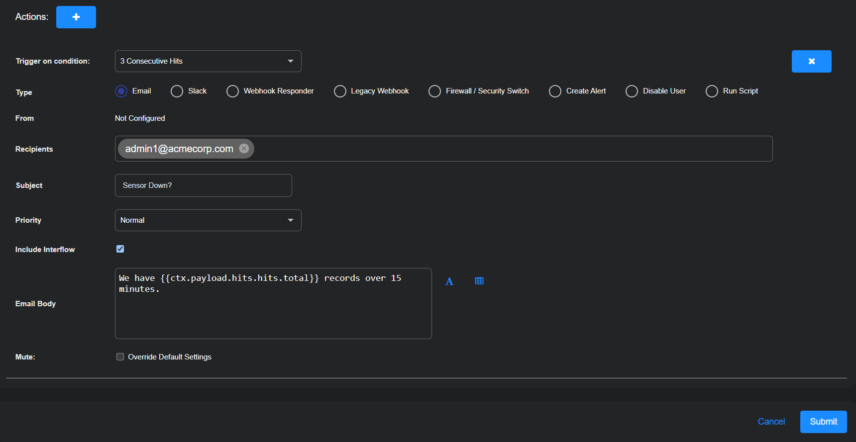This screenshot has width=856, height=442.
Task: Choose Webhook Responder type
Action: (232, 91)
